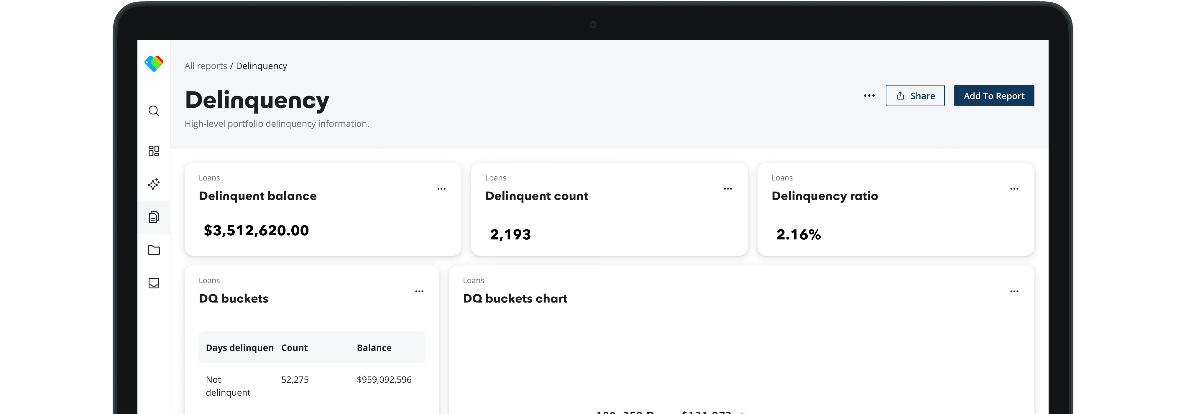Click the Days delinquent column header
This screenshot has width=1186, height=414.
(x=239, y=348)
